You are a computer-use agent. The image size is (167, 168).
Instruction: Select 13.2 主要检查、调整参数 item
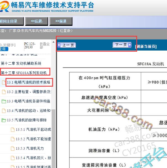[29, 92]
